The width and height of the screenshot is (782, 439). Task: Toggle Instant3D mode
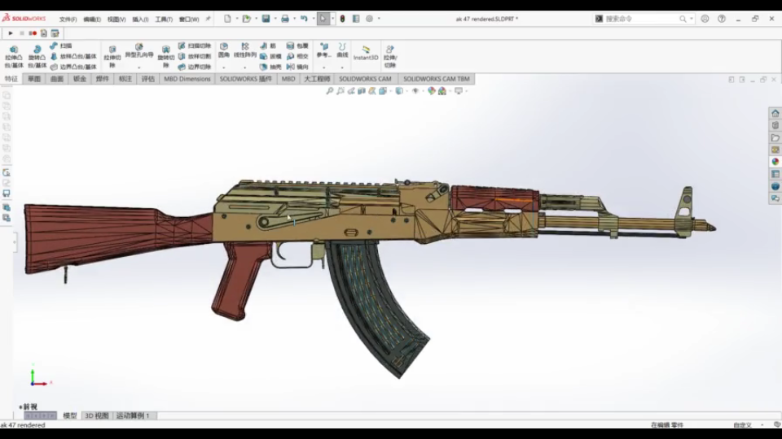pos(366,53)
